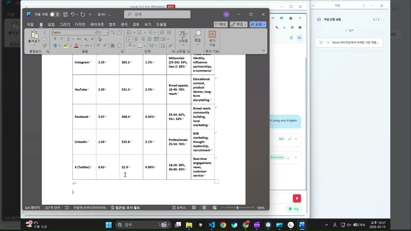
Task: Click yellow text highlight color button
Action: point(66,46)
